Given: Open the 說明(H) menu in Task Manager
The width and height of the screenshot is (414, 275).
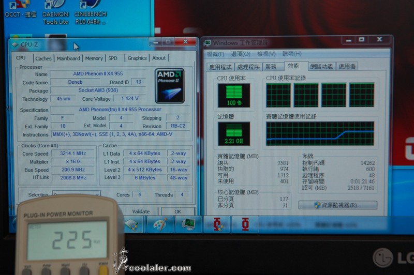Looking at the screenshot, I should 292,54.
